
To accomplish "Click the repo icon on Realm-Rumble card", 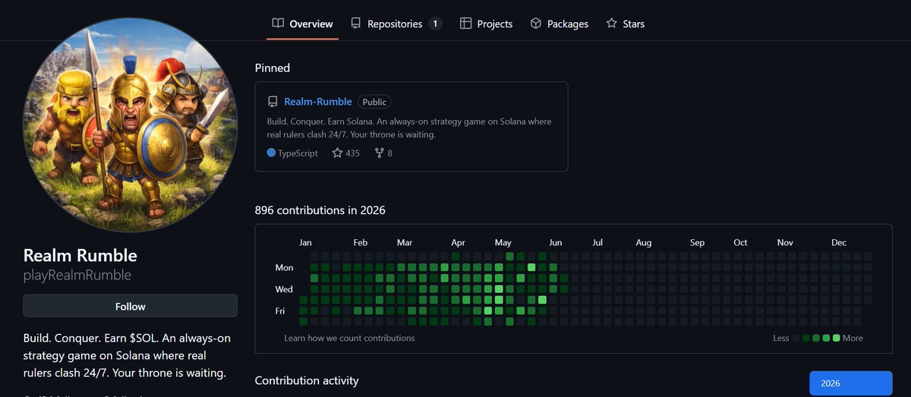I will [x=273, y=102].
